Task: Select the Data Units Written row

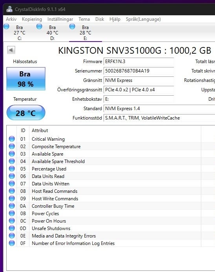Action: point(111,184)
